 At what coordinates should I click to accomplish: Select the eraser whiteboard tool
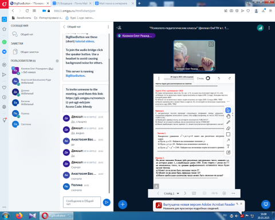(228, 128)
